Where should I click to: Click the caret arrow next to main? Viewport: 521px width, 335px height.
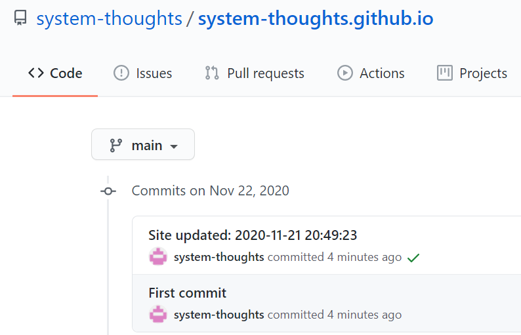174,146
